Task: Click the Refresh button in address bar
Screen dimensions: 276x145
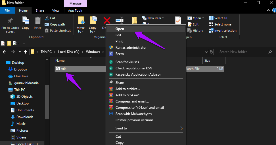Action: (211, 52)
